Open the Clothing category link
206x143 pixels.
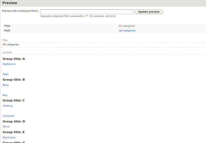point(7,106)
